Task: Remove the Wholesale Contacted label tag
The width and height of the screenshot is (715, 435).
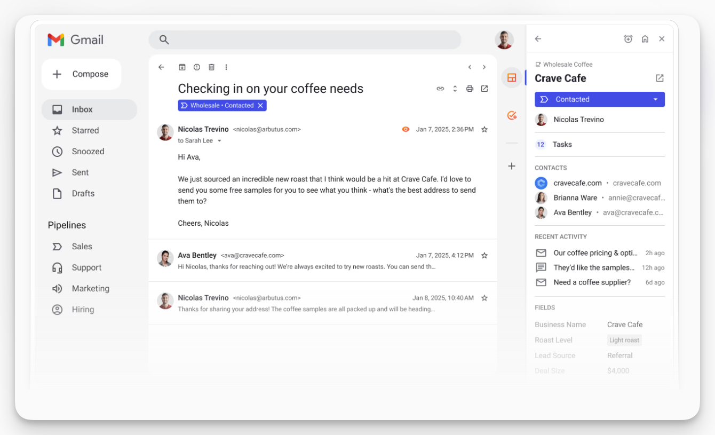Action: click(x=260, y=106)
